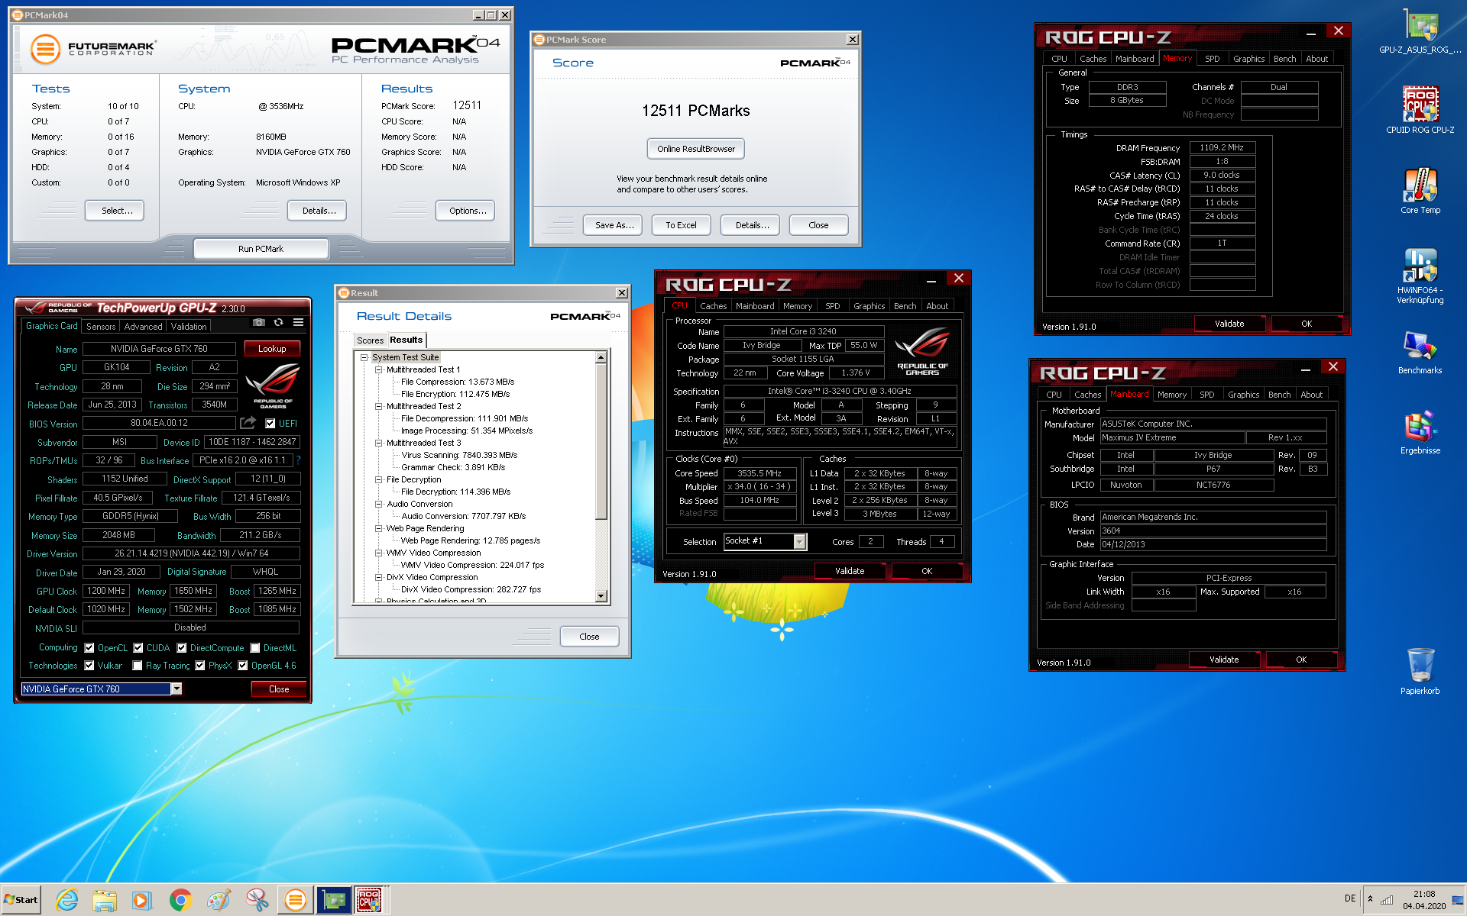Switch to ROG CPU-Z via the taskbar icon

[370, 901]
